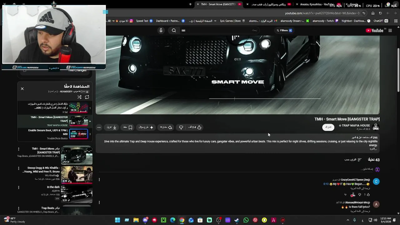Screen dimensions: 400x225
Task: Open the weather widget showing 68°F
Action: pos(14,220)
